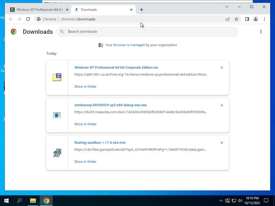Click the malavida.com source URL
The width and height of the screenshot is (275, 206).
tap(141, 112)
